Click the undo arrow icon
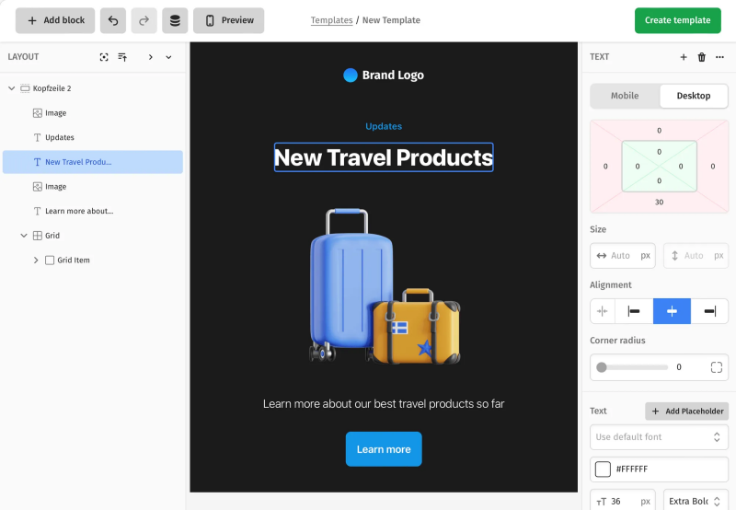736x510 pixels. 113,20
